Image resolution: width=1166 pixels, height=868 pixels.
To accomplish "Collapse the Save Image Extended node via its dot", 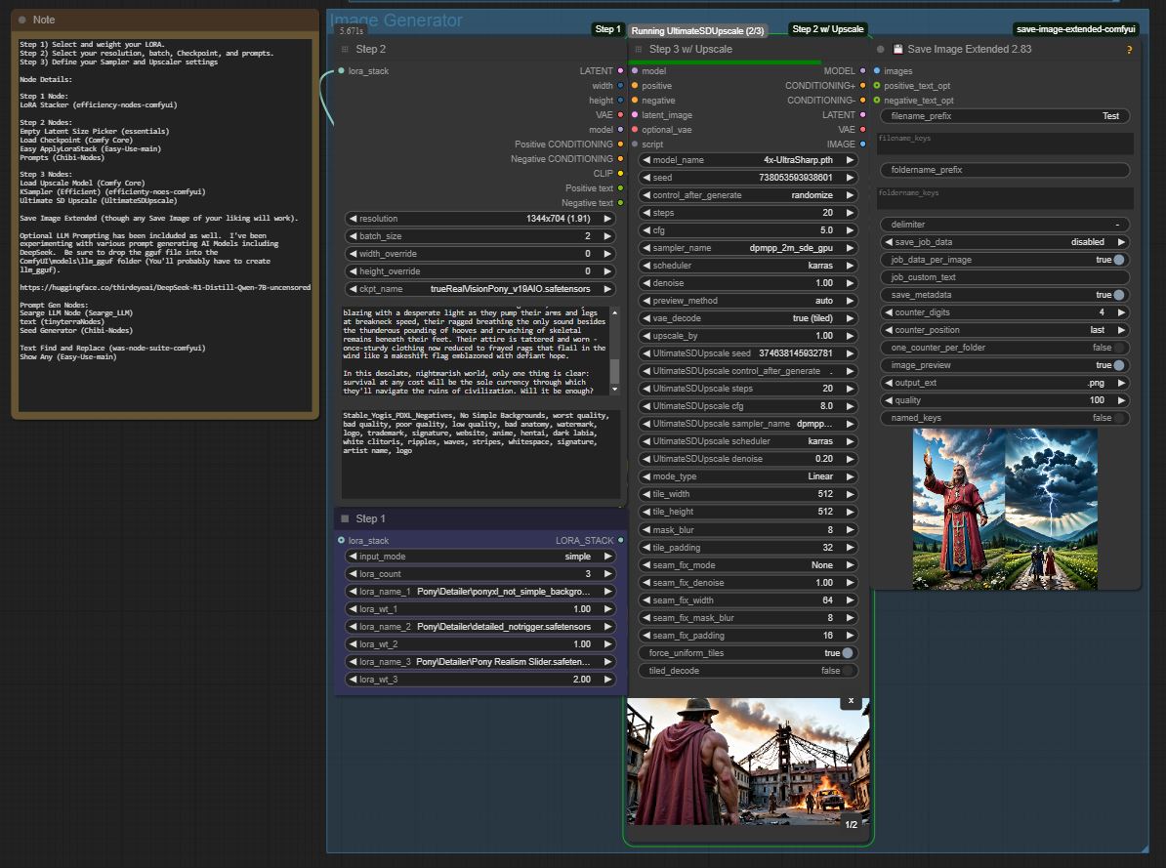I will click(x=881, y=49).
